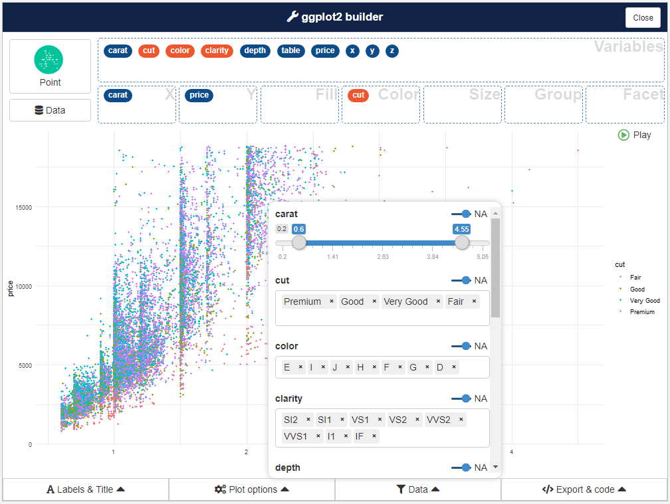Close the ggplot2 builder window
The width and height of the screenshot is (670, 504).
tap(642, 18)
